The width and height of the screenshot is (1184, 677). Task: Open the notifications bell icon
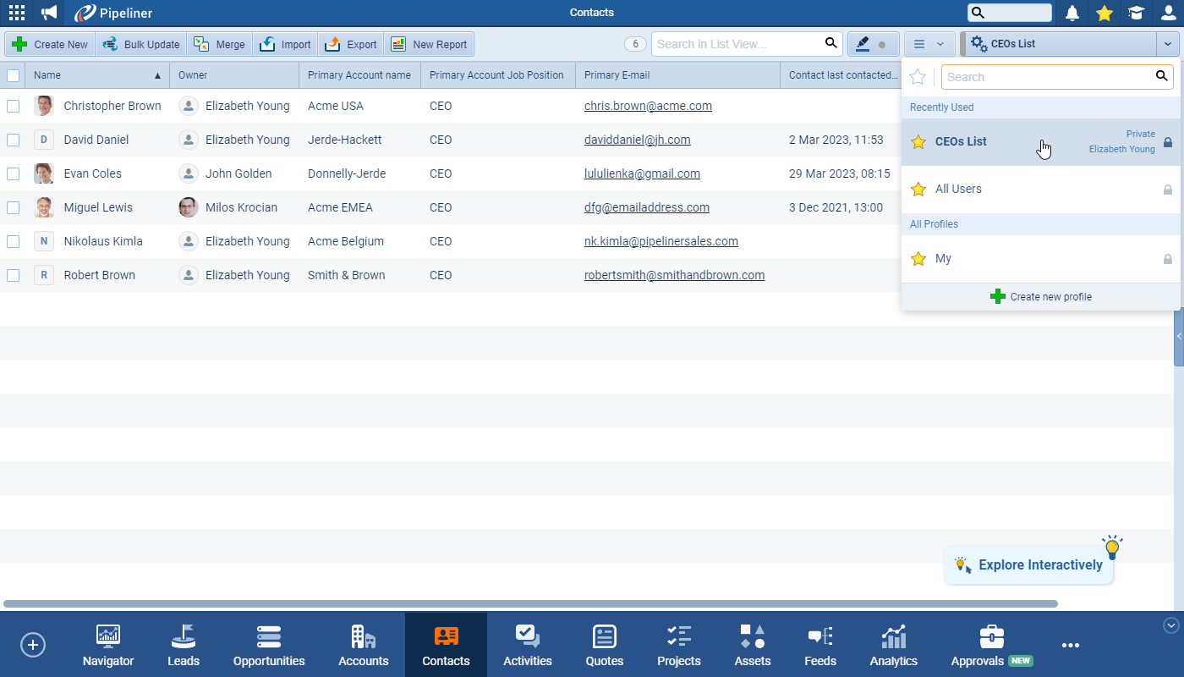point(1072,13)
